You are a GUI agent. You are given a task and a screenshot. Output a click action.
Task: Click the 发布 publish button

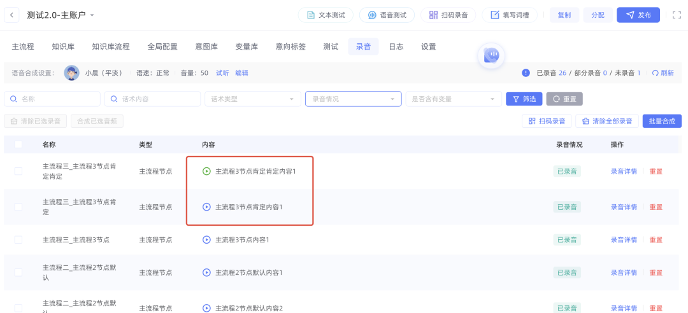[638, 15]
